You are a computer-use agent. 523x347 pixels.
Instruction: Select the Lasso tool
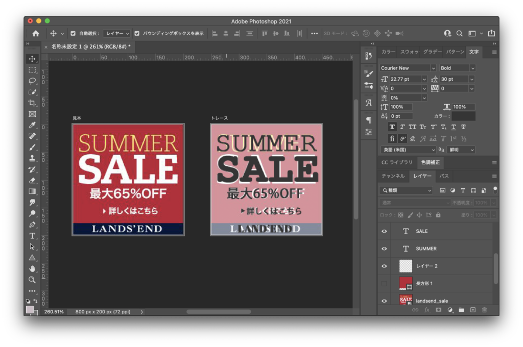pos(32,81)
